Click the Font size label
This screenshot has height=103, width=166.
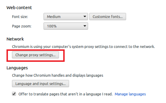coord(20,17)
